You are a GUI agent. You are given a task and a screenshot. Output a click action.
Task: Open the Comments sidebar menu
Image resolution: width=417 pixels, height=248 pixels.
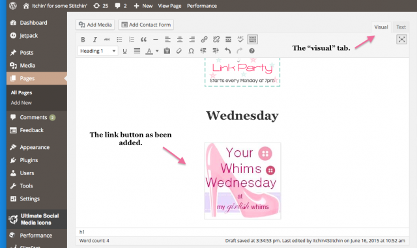(x=36, y=117)
